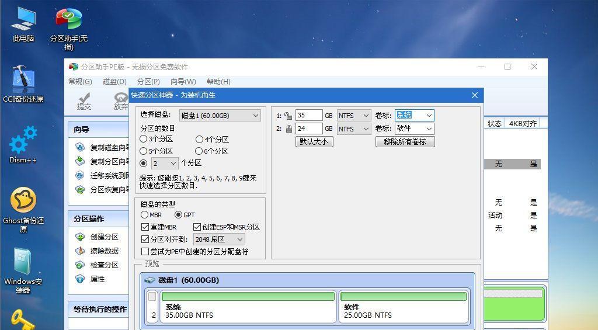The width and height of the screenshot is (598, 330).
Task: Click the 检查分区 operation icon
Action: 79,265
